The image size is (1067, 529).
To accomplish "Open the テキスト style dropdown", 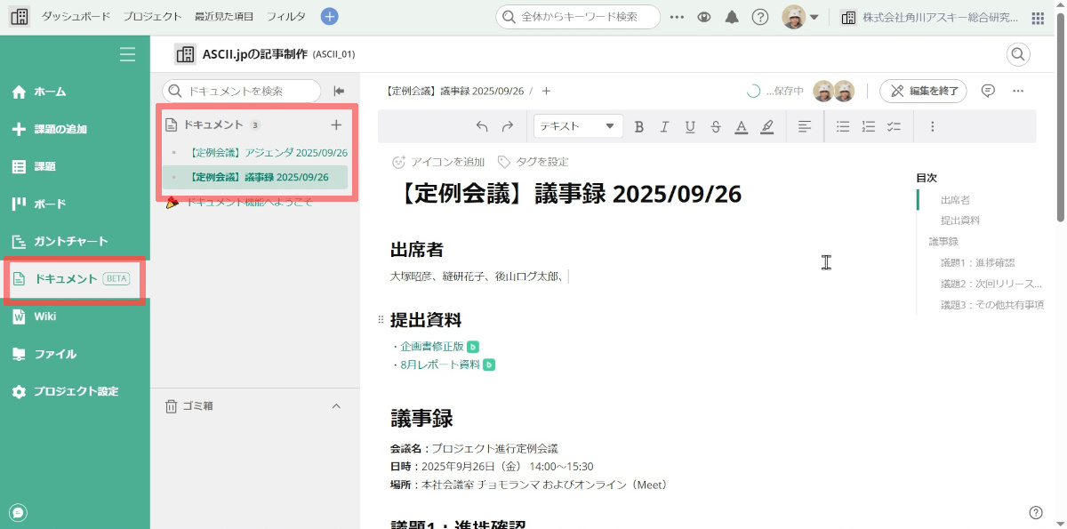I will click(x=578, y=126).
